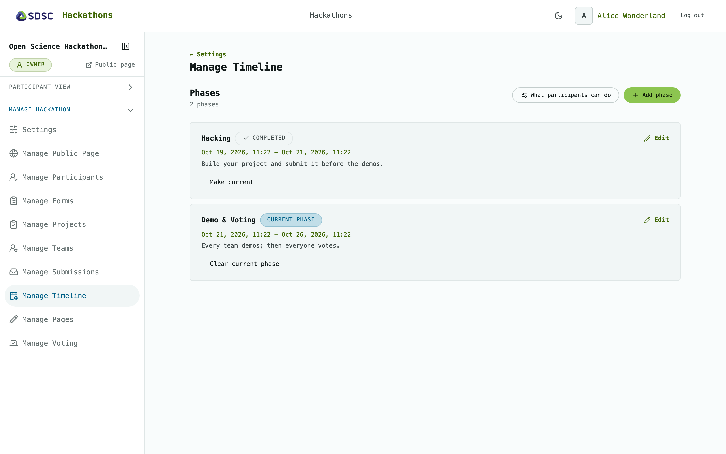The height and width of the screenshot is (454, 726).
Task: Click Hackathons brand title link
Action: [x=87, y=15]
